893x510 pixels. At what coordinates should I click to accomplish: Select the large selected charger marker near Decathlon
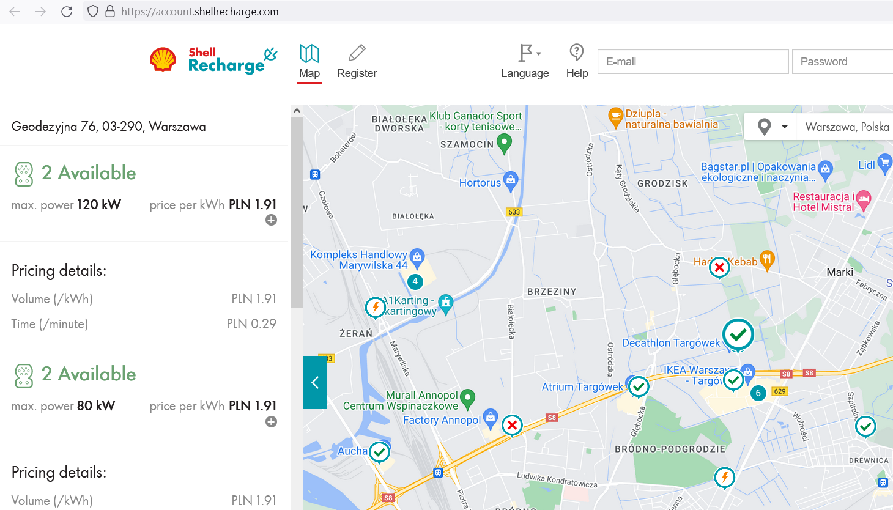tap(738, 335)
